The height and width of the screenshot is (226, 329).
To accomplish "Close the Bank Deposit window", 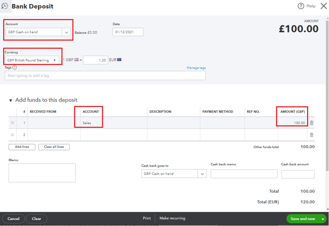I will pos(324,6).
